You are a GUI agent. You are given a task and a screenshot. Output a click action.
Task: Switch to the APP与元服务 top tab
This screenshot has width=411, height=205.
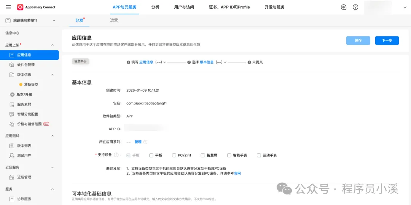pos(124,7)
